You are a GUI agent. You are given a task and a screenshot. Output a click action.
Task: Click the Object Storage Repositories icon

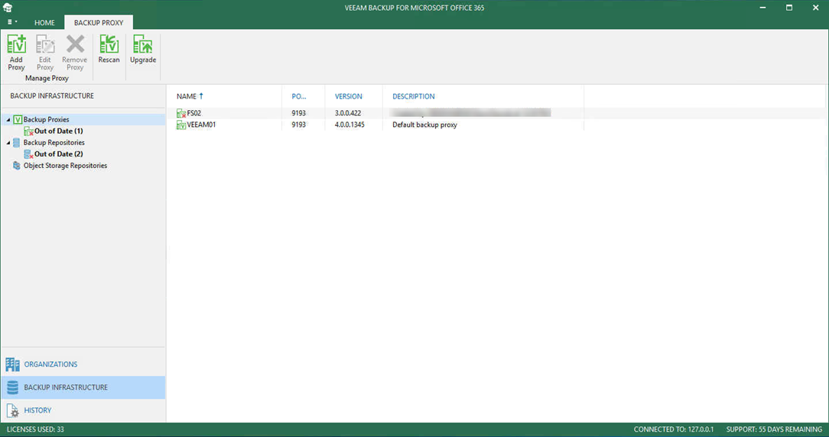(x=16, y=165)
